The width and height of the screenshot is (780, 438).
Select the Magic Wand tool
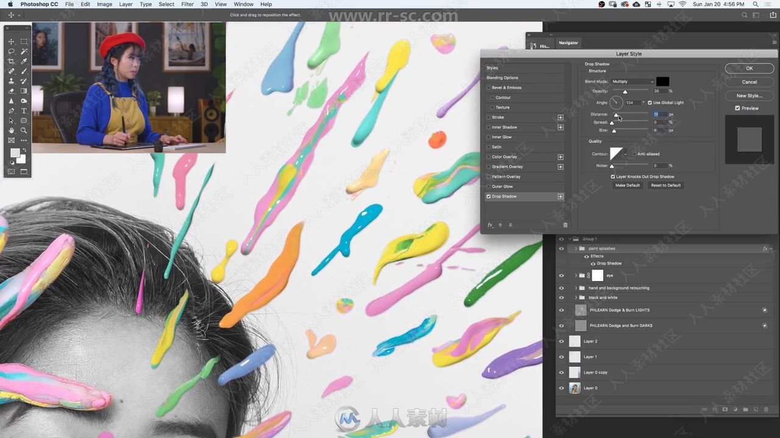(x=24, y=52)
